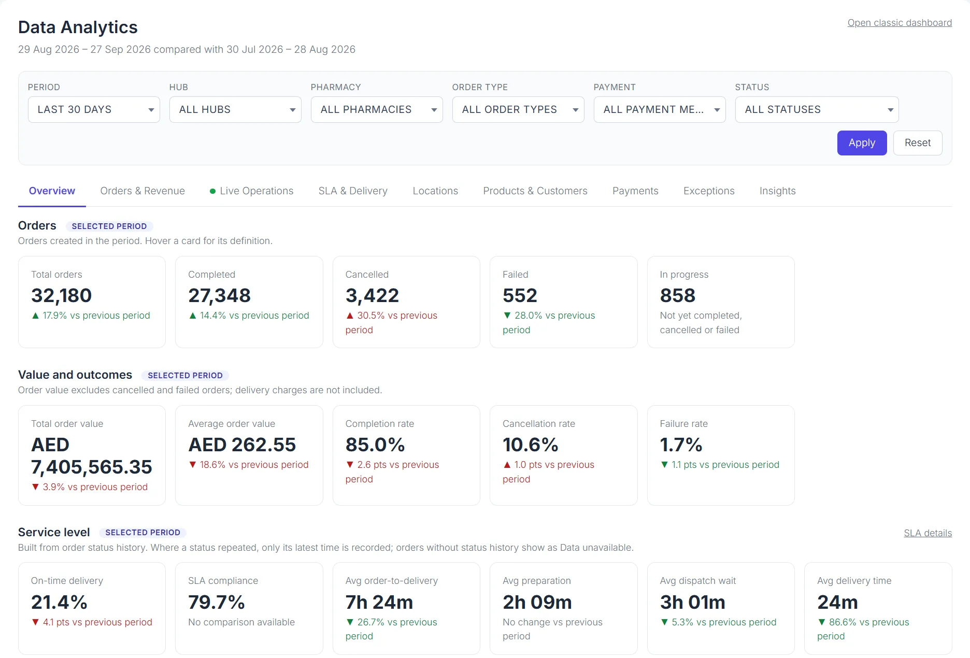The height and width of the screenshot is (658, 970).
Task: Click the green dot on Live Operations tab
Action: coord(212,191)
